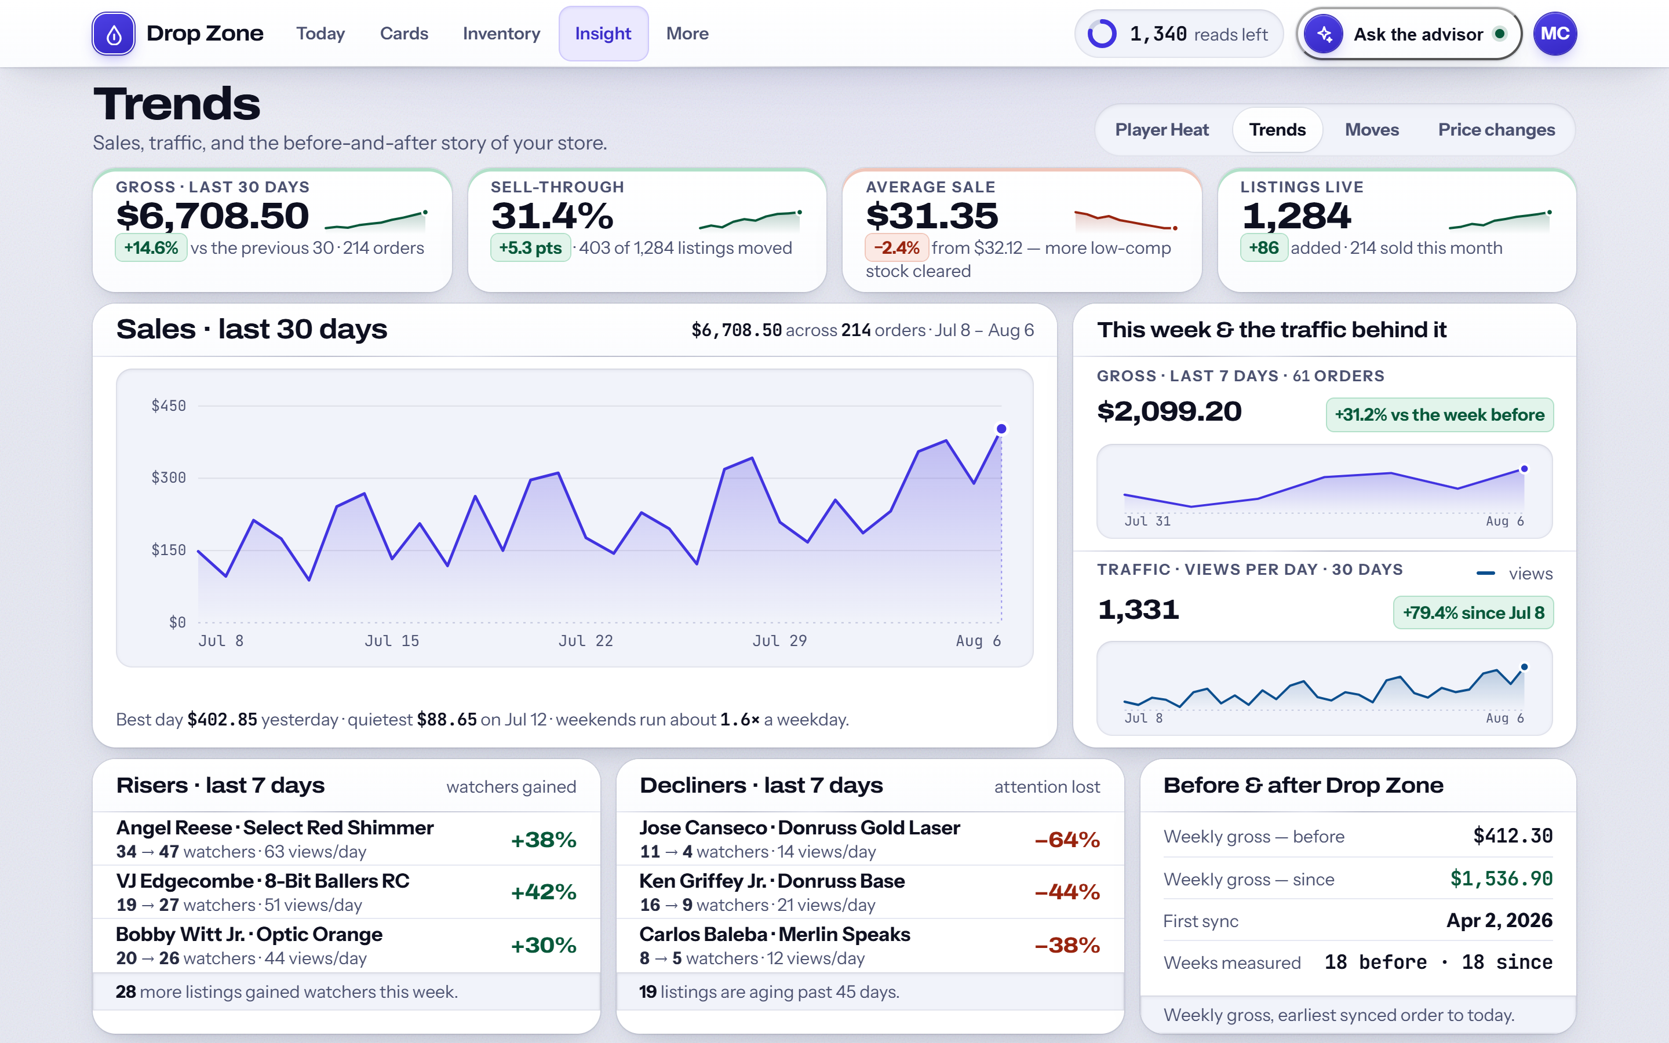This screenshot has width=1669, height=1043.
Task: Open Bobby Witt Jr. Optic Orange row
Action: [x=346, y=945]
